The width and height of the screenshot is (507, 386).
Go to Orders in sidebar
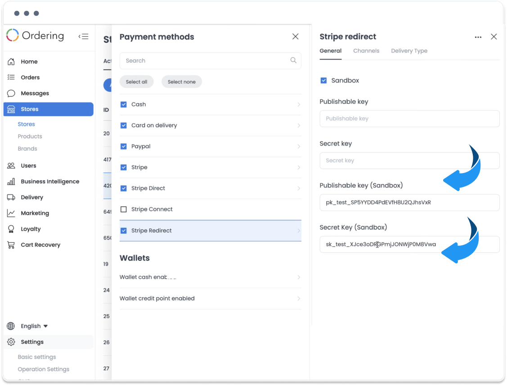(30, 77)
